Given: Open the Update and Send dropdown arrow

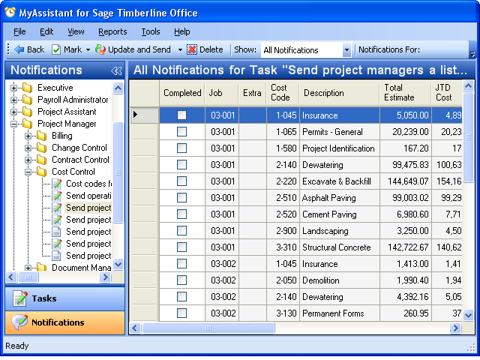Looking at the screenshot, I should (x=180, y=50).
